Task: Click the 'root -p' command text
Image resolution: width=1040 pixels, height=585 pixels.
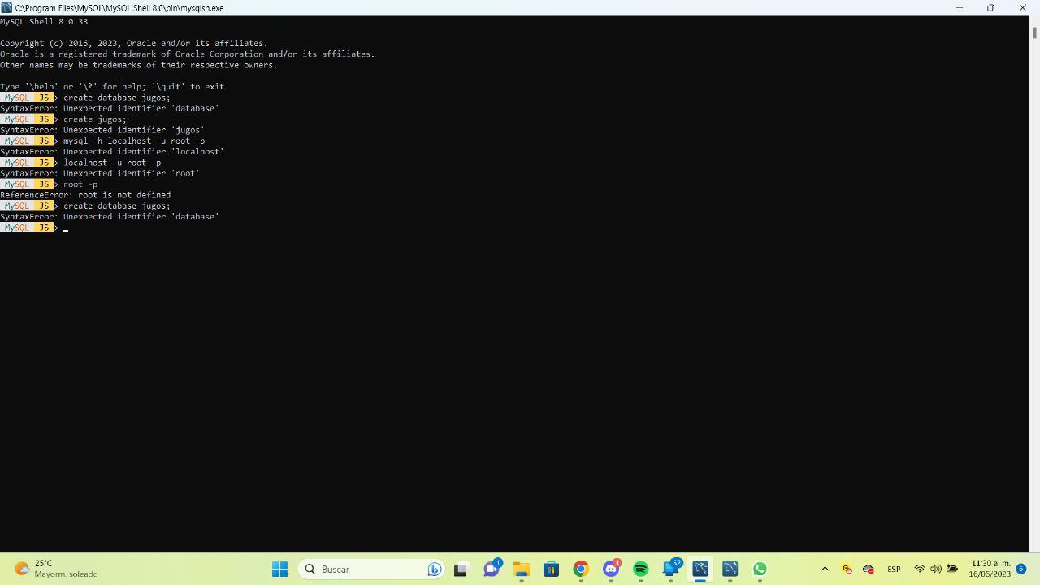Action: (x=80, y=184)
